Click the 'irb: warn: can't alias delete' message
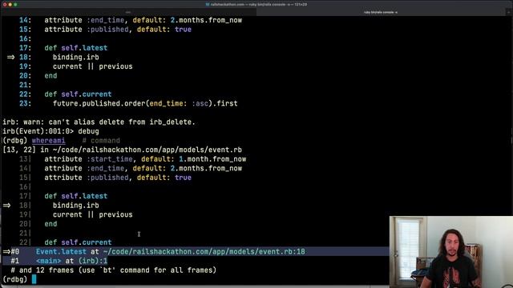Image resolution: width=513 pixels, height=288 pixels. 99,122
